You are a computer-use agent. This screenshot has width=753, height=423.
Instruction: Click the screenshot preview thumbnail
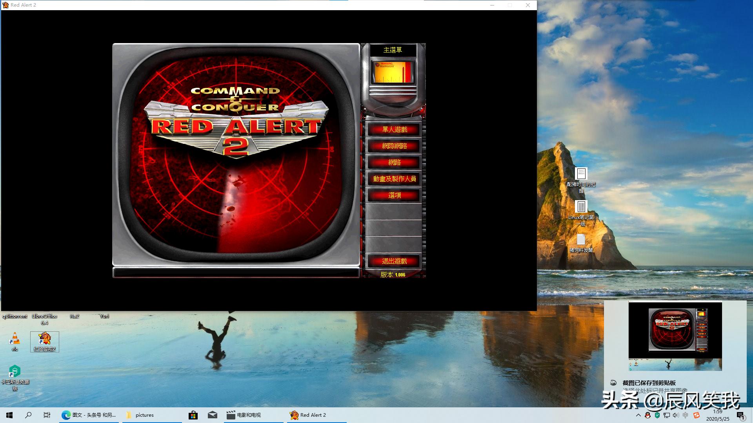pos(675,336)
